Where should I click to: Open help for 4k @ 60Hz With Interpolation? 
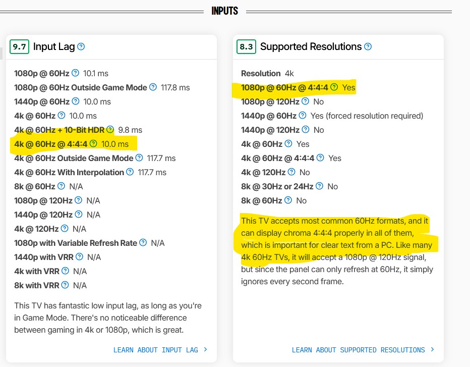(130, 172)
